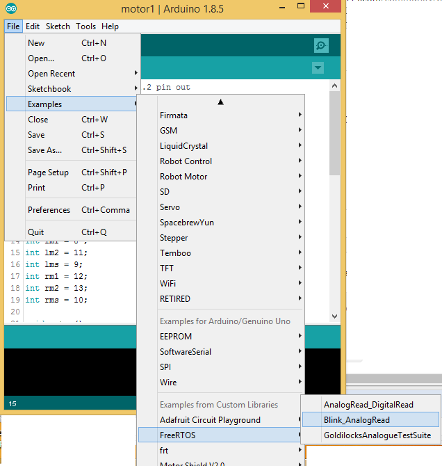This screenshot has height=466, width=442.
Task: Click Save As in File menu
Action: pos(44,150)
